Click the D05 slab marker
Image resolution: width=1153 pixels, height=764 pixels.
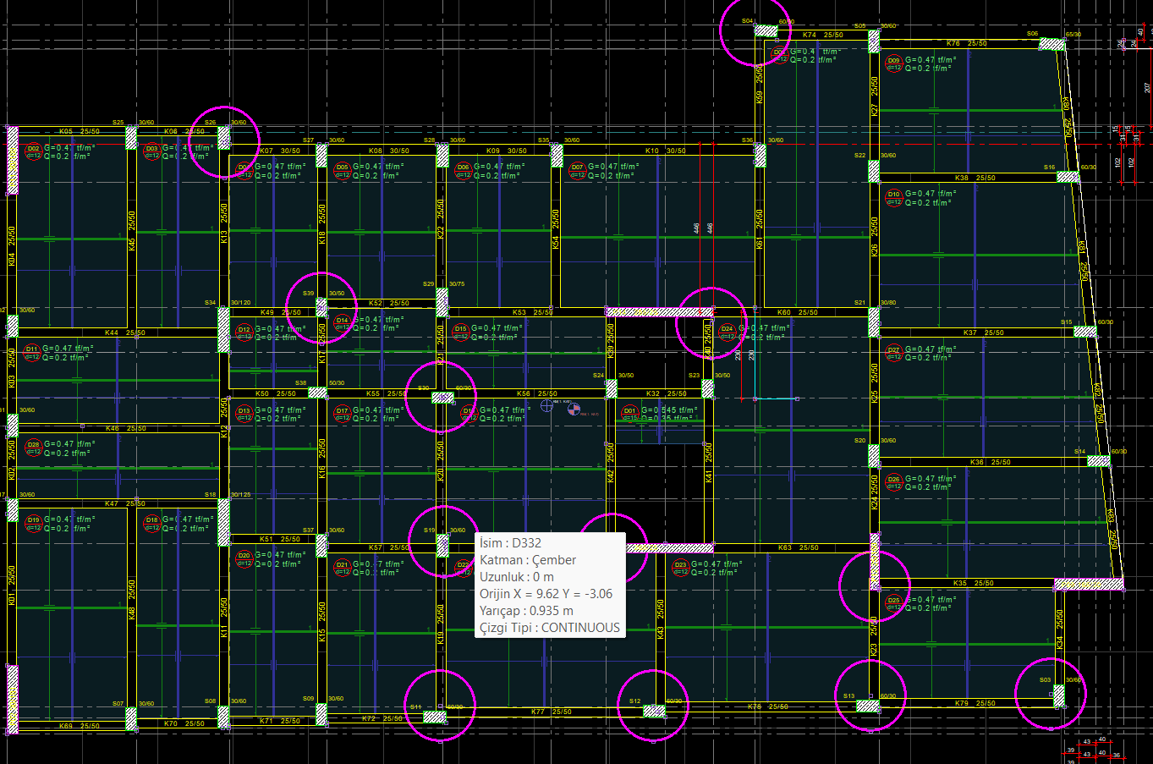[x=342, y=171]
